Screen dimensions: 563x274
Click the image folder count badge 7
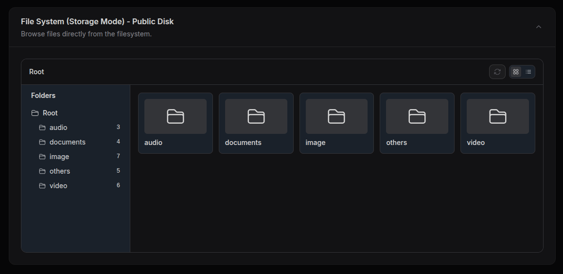coord(118,156)
